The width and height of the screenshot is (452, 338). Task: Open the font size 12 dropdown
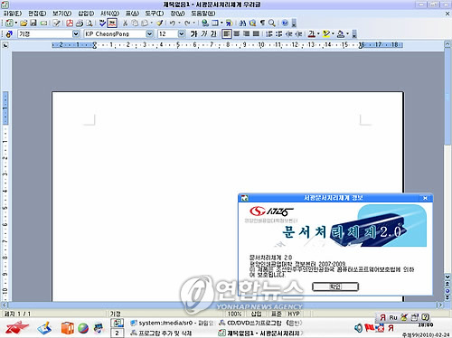[181, 34]
